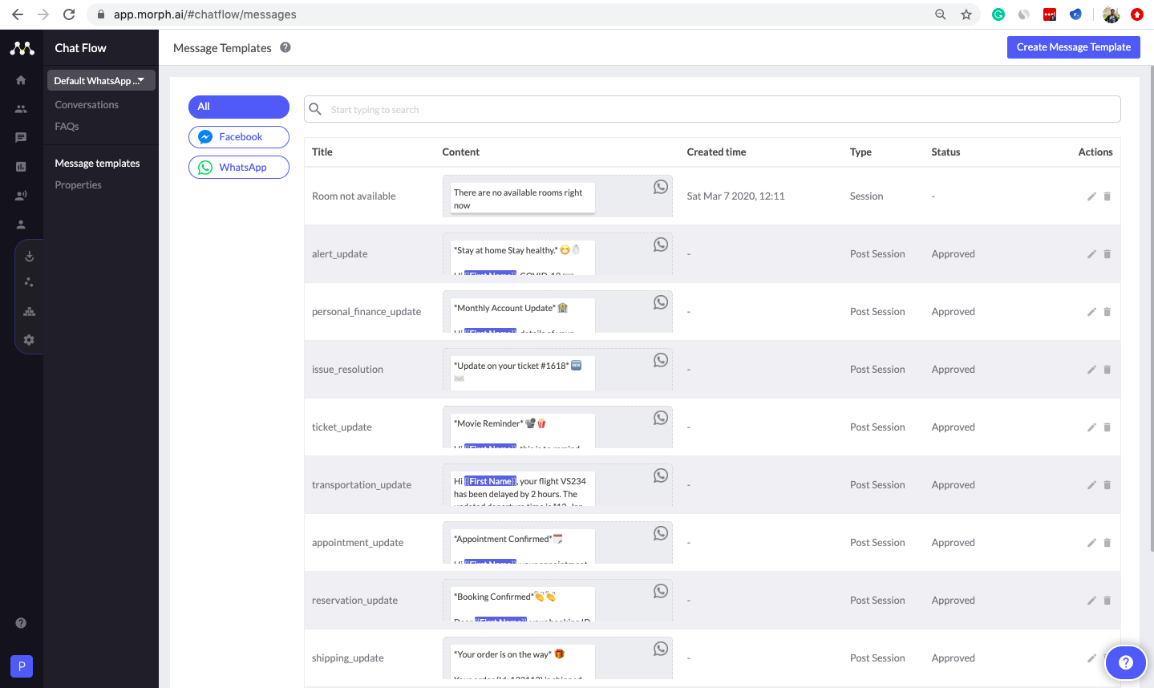Filter templates by WhatsApp channel
This screenshot has width=1154, height=688.
click(238, 167)
